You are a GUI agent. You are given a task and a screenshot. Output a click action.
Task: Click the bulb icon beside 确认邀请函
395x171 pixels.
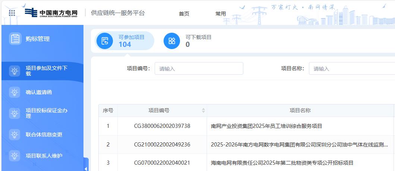click(x=15, y=92)
